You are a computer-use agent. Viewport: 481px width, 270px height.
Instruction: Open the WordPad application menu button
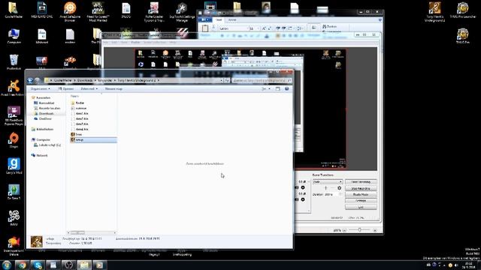[x=204, y=20]
